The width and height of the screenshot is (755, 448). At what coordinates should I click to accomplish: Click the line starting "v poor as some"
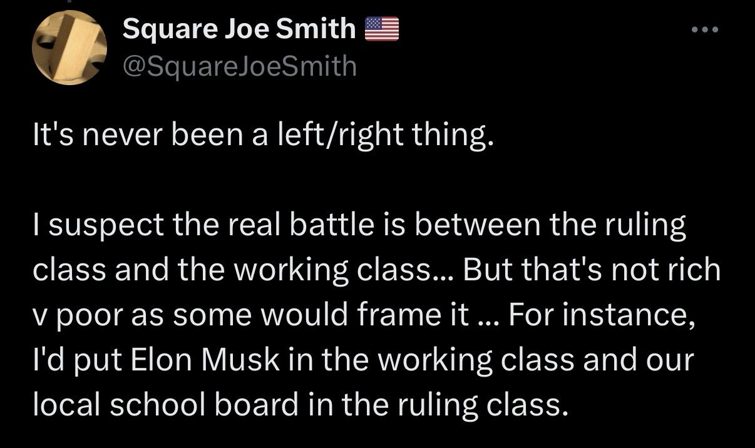tap(364, 315)
